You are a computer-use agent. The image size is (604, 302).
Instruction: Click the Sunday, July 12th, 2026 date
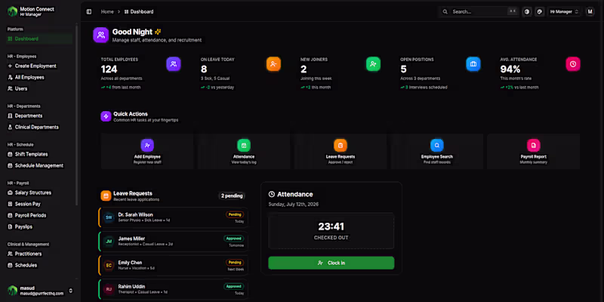click(294, 204)
